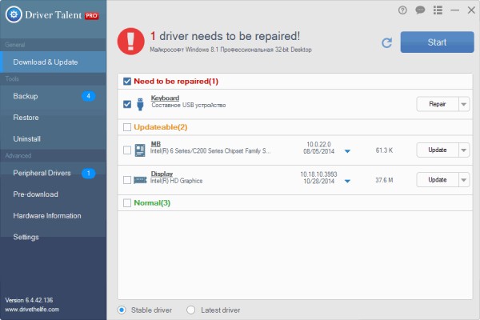Click Update for the Display driver
Image resolution: width=480 pixels, height=320 pixels.
438,180
